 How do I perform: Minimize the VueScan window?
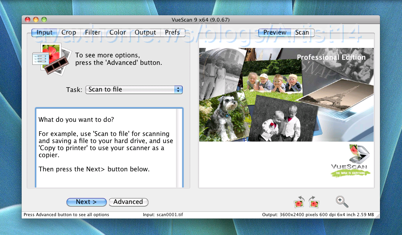click(x=36, y=20)
